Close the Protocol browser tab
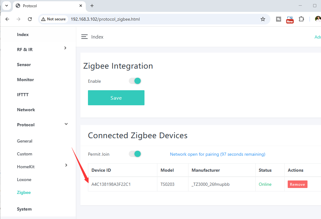Image resolution: width=321 pixels, height=219 pixels. [81, 6]
